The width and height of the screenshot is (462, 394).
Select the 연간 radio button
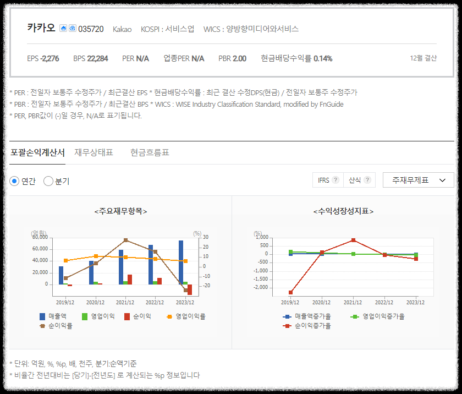[14, 181]
